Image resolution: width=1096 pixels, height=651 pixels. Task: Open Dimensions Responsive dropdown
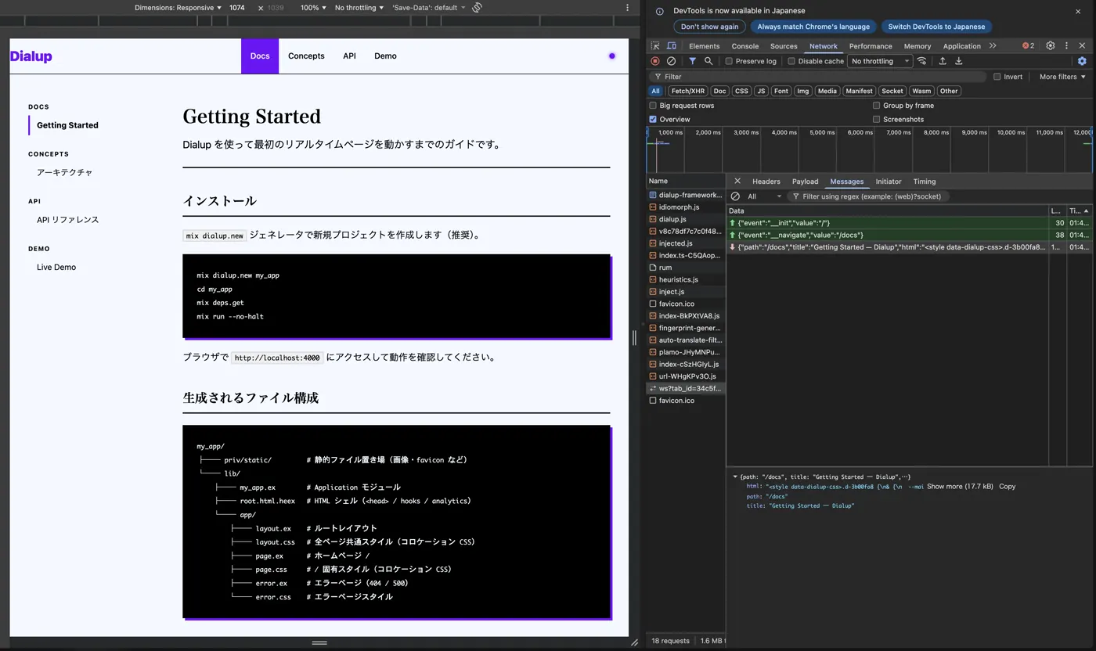178,8
